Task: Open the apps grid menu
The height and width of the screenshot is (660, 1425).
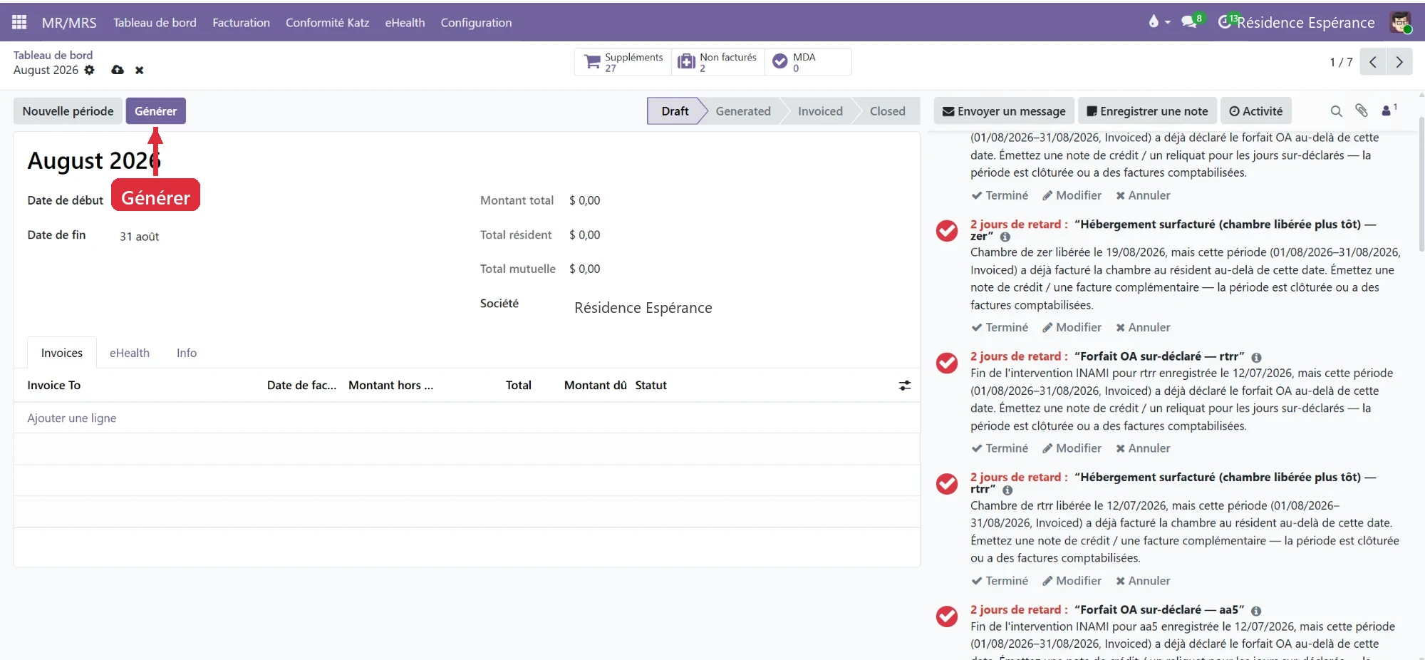Action: tap(19, 22)
